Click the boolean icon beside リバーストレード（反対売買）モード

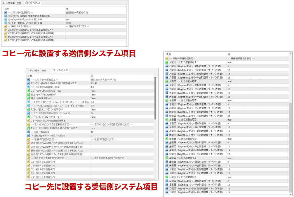pos(28,117)
